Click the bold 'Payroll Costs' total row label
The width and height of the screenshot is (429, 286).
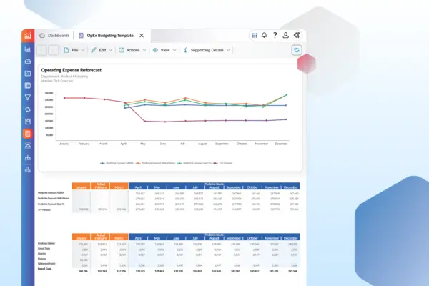tap(44, 269)
